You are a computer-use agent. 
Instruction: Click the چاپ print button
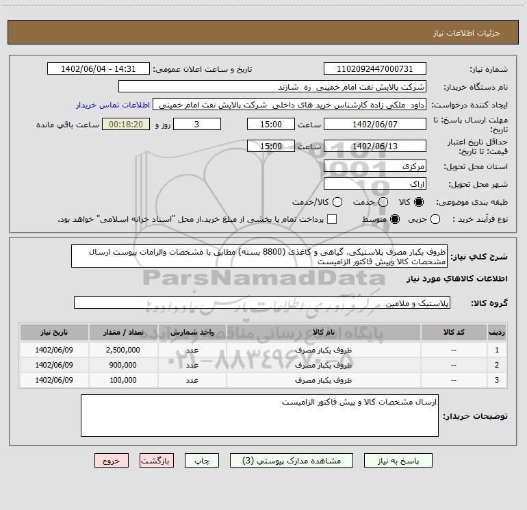(202, 461)
